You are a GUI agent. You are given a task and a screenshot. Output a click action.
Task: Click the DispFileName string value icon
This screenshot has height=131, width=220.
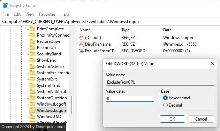(82, 44)
